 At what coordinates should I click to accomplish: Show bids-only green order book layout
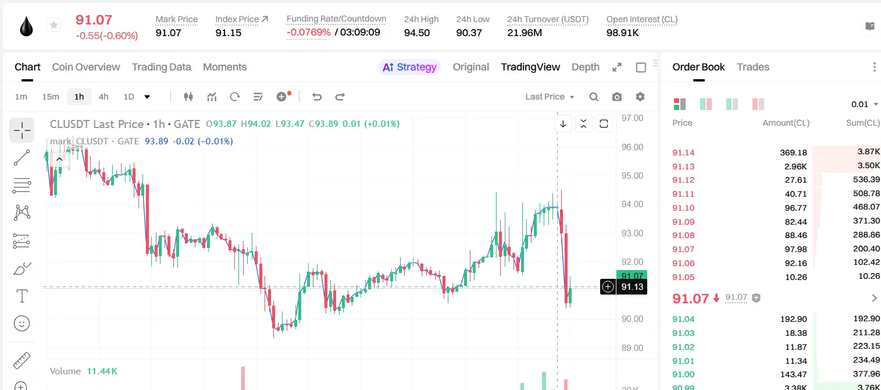click(x=732, y=104)
